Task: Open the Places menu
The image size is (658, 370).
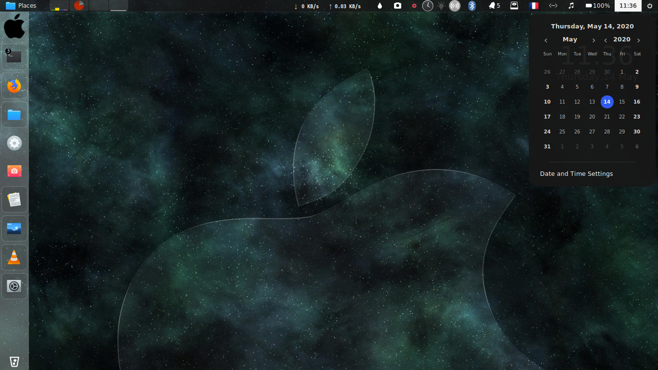Action: (21, 6)
